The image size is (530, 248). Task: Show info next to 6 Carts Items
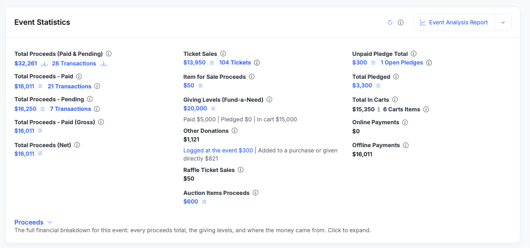(426, 109)
